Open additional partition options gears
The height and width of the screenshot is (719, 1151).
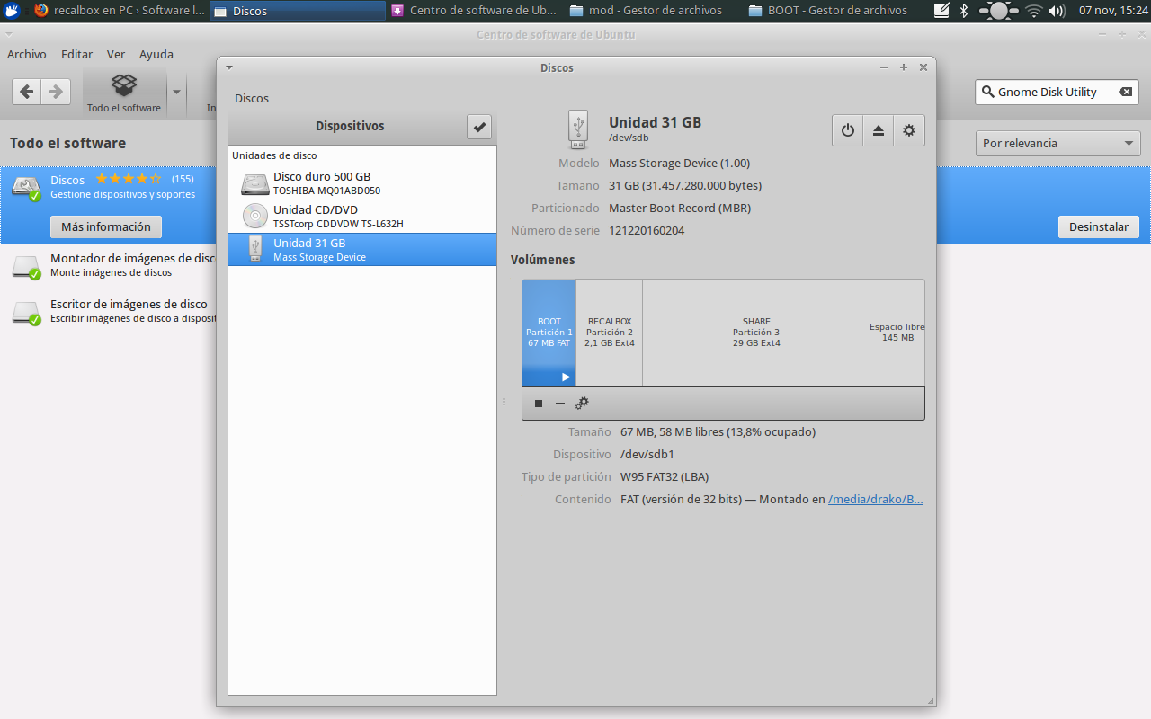[x=582, y=404]
